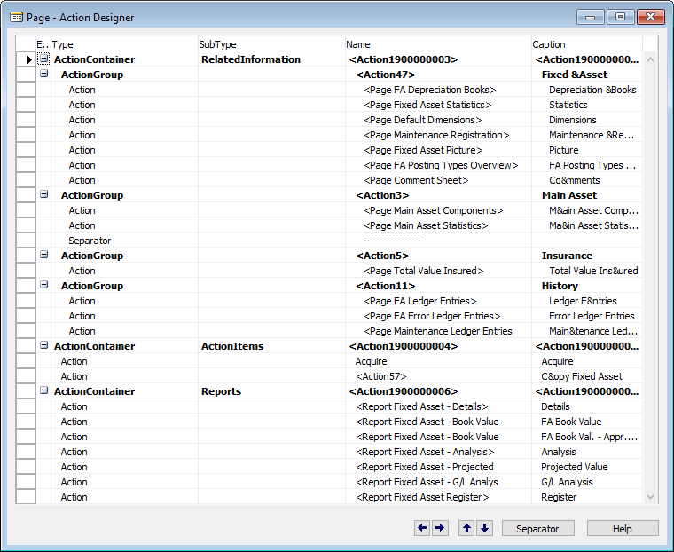Select the FA Book Value caption cell
The height and width of the screenshot is (552, 674).
pyautogui.click(x=587, y=422)
